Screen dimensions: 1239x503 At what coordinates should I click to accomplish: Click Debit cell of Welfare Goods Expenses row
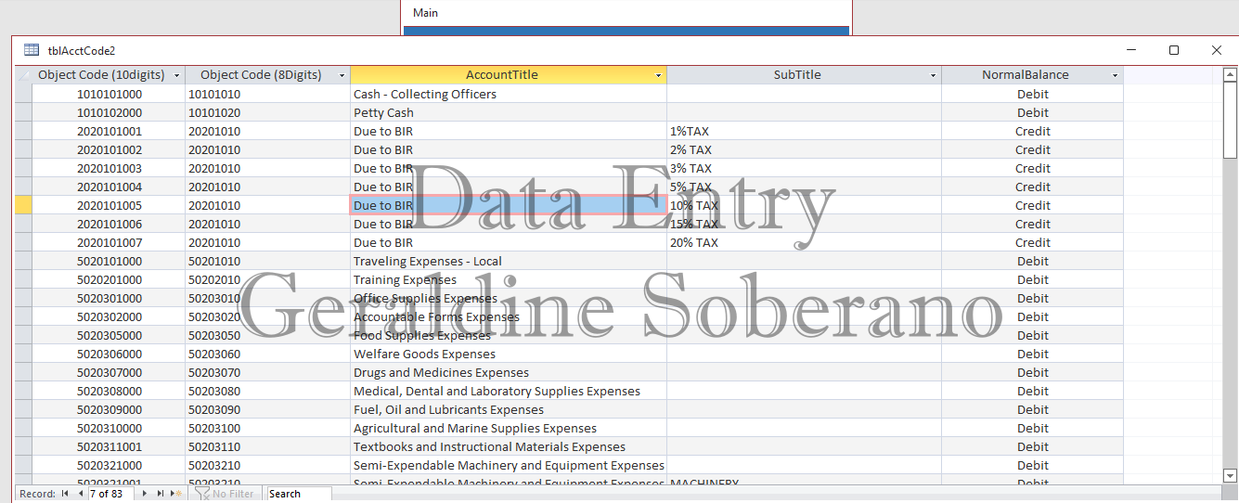1032,354
